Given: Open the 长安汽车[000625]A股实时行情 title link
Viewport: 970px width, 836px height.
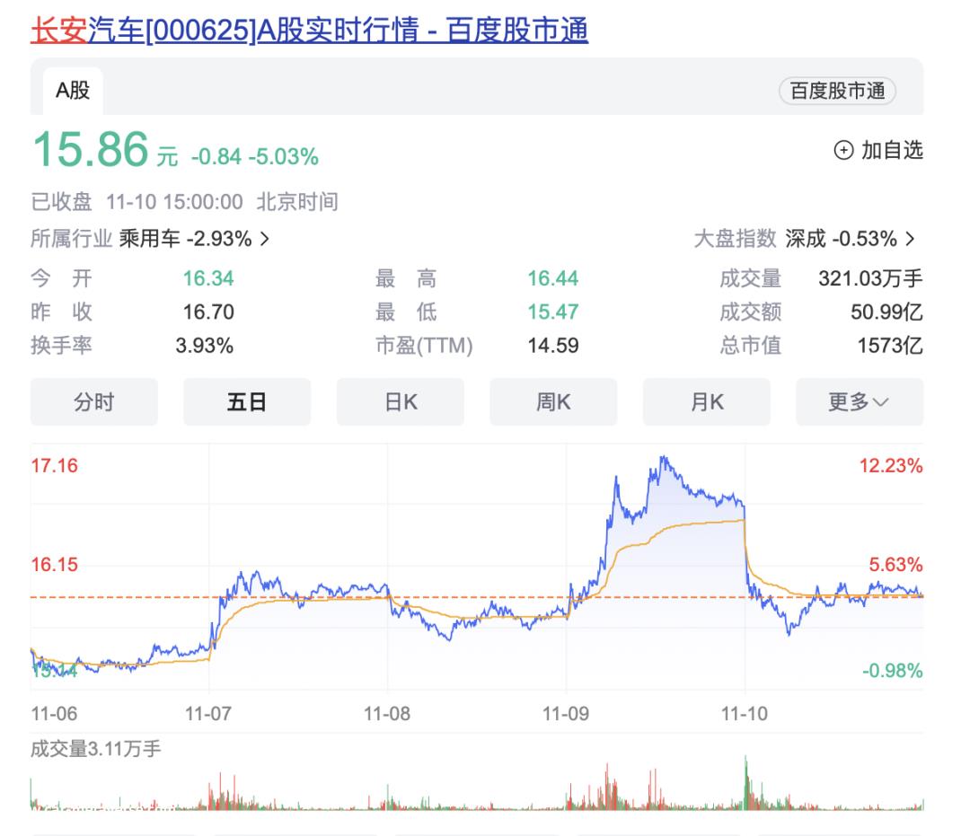Looking at the screenshot, I should pos(309,30).
